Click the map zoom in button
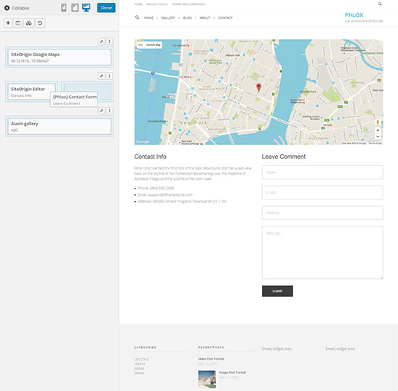 coord(378,130)
